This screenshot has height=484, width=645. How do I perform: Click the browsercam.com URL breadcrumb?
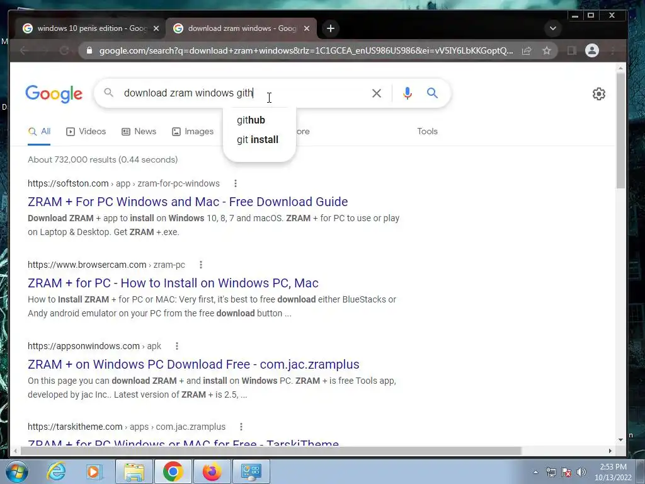106,265
